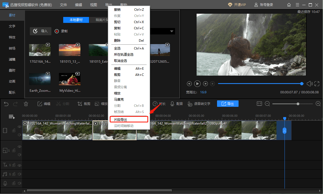Open the 文字 text sidebar section
This screenshot has height=194, width=323.
coord(12,26)
